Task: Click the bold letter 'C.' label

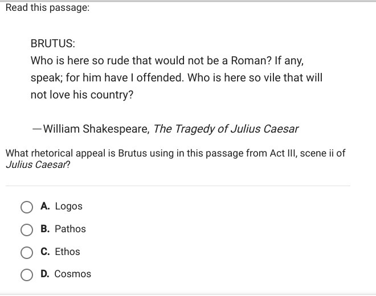Action: [x=45, y=252]
